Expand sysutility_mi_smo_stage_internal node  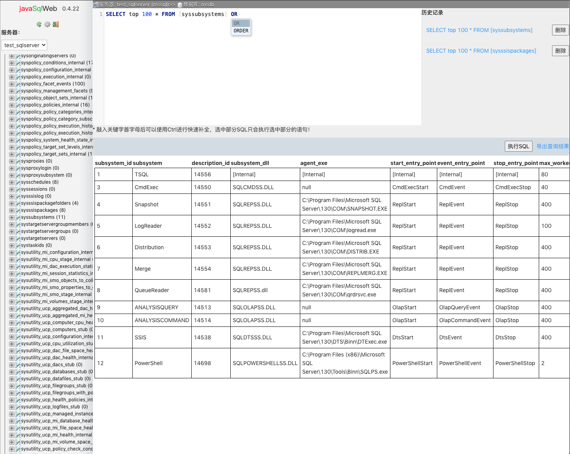tap(12, 295)
